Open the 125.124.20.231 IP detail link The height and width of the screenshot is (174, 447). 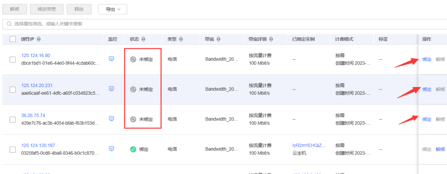click(37, 85)
